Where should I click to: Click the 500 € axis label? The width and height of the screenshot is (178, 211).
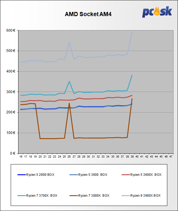[11, 51]
